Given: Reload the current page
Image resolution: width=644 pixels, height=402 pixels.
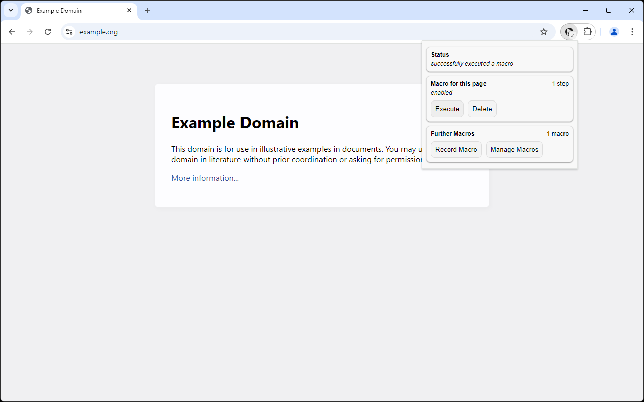Looking at the screenshot, I should click(48, 31).
